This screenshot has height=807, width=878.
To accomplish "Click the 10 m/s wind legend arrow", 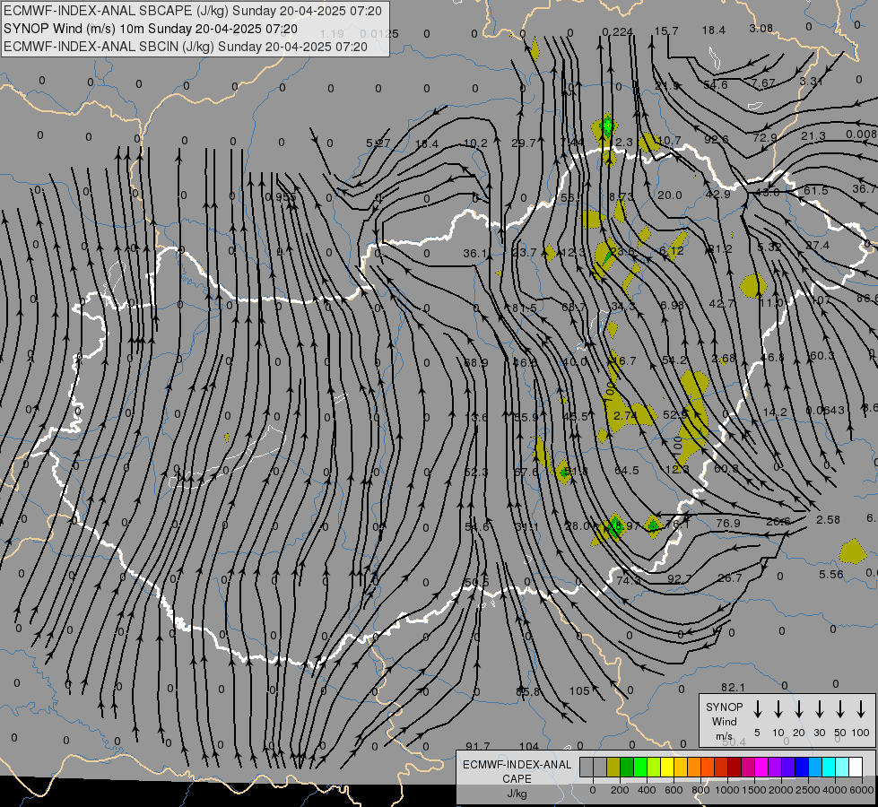I will (x=778, y=708).
